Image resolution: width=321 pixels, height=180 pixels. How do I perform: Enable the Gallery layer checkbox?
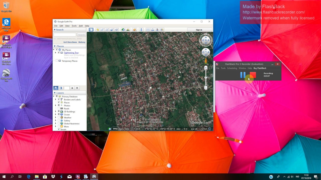[x=59, y=120]
